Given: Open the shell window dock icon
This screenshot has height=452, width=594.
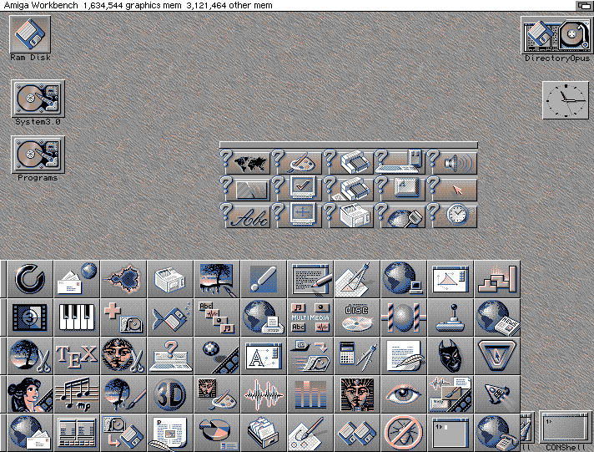Looking at the screenshot, I should coord(451,433).
